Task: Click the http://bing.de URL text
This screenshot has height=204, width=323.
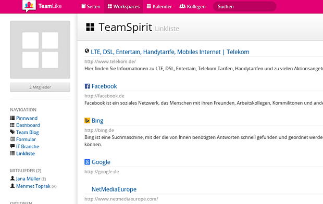Action: pos(99,130)
